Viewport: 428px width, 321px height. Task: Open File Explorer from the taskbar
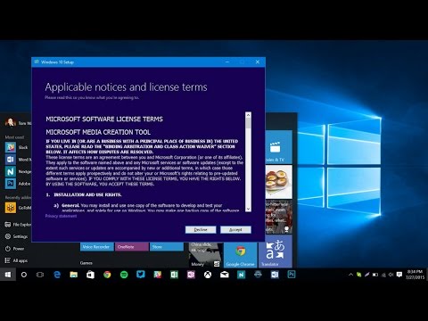pyautogui.click(x=73, y=275)
